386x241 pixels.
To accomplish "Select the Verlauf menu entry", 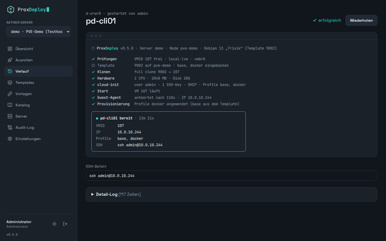I will [38, 71].
